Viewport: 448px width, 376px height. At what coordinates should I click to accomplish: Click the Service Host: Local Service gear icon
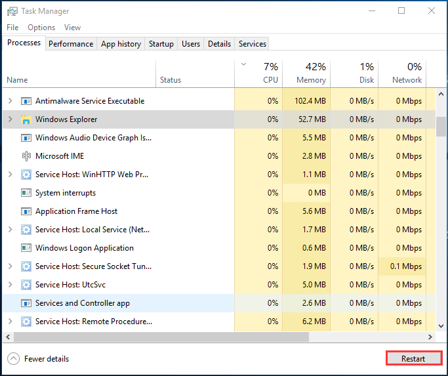click(26, 230)
